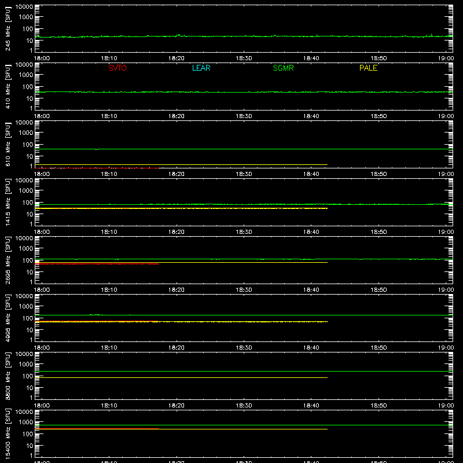The width and height of the screenshot is (463, 463).
Task: Click the 18:30 tick label under the 1415 MHz panel
Action: [x=244, y=232]
